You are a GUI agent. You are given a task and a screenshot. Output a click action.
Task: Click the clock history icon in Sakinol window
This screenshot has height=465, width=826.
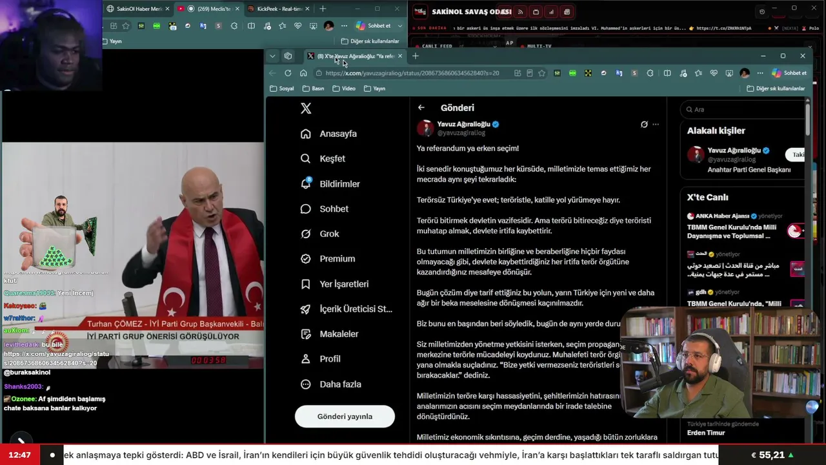[x=762, y=12]
